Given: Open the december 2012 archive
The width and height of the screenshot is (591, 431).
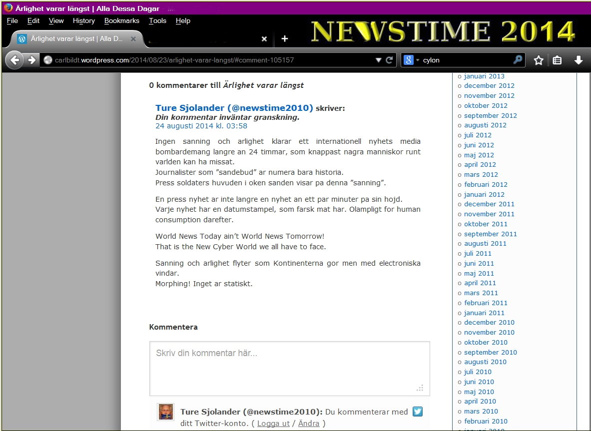Looking at the screenshot, I should point(489,86).
